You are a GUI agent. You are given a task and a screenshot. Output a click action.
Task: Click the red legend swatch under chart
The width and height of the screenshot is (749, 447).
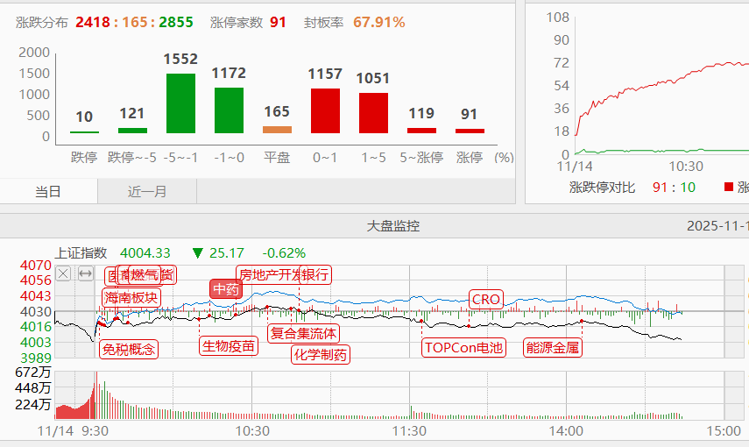tap(728, 187)
